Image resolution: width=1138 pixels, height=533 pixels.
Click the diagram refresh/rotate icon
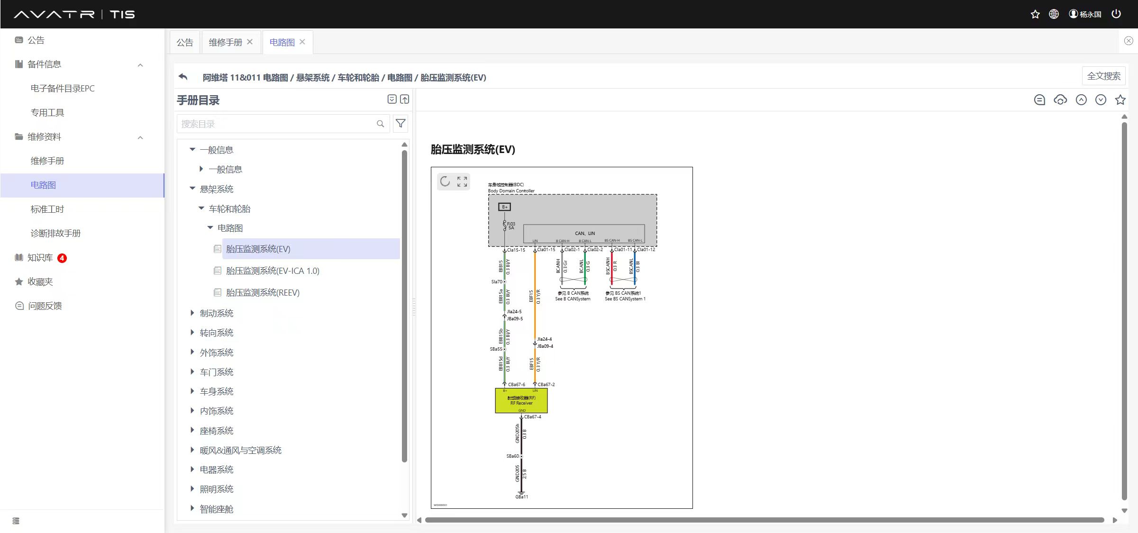pyautogui.click(x=445, y=181)
